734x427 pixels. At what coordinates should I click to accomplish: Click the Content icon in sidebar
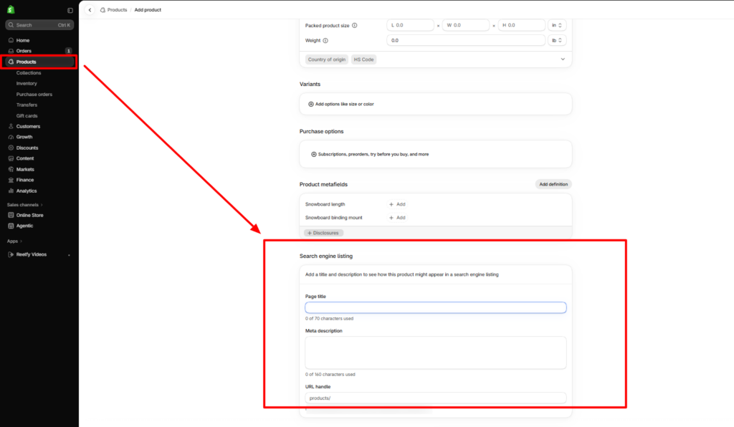click(11, 158)
